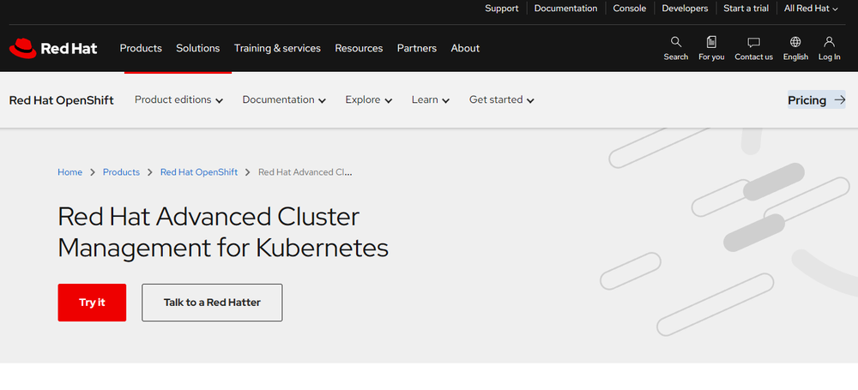Viewport: 858px width, 390px height.
Task: Click the Contact us chat icon
Action: pos(753,42)
